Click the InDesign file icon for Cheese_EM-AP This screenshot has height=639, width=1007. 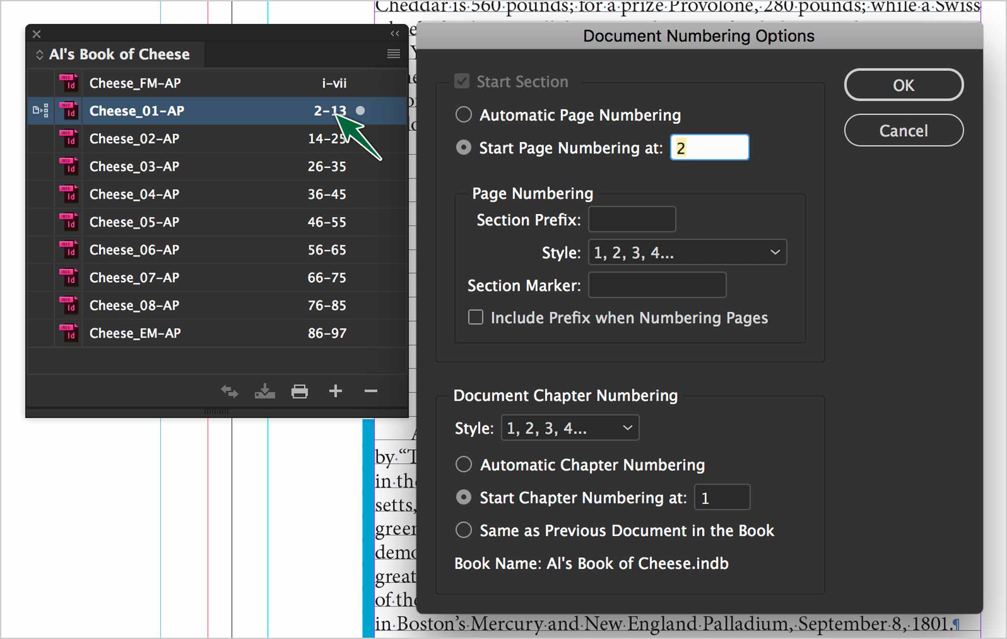click(68, 332)
